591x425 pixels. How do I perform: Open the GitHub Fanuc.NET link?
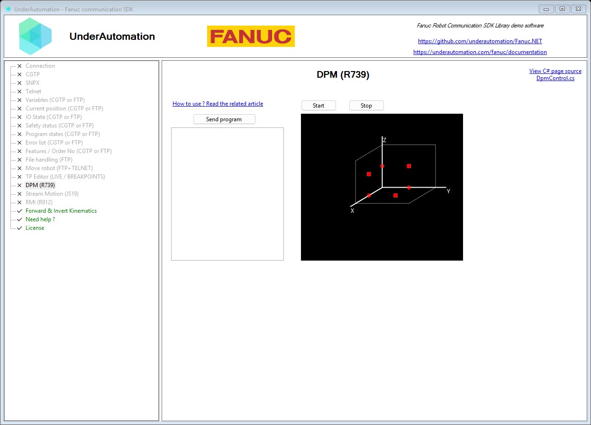coord(480,41)
